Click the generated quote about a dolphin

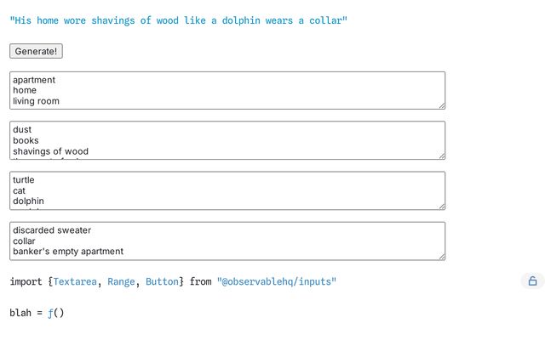[x=179, y=20]
